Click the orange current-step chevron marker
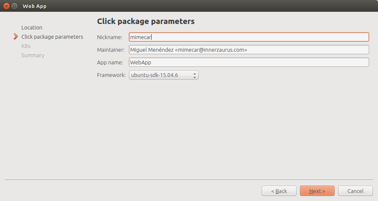The height and width of the screenshot is (201, 378). 16,37
